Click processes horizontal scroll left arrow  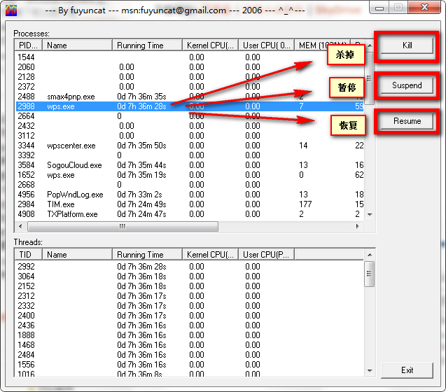20,226
